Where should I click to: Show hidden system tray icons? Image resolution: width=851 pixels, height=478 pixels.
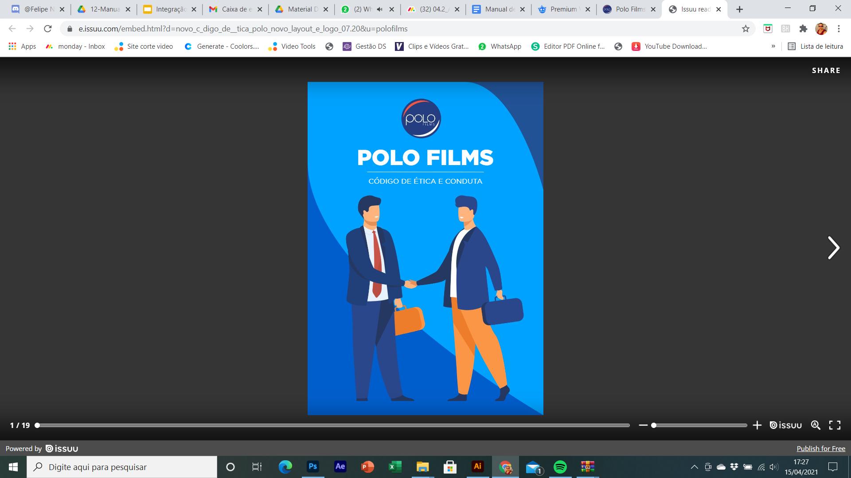point(695,467)
